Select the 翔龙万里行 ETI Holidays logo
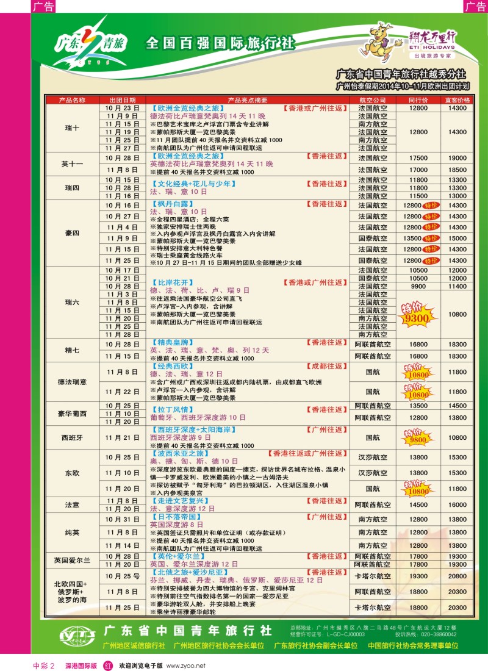This screenshot has height=671, width=488. pos(431,45)
